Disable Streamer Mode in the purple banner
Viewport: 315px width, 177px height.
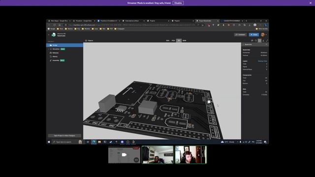point(178,3)
